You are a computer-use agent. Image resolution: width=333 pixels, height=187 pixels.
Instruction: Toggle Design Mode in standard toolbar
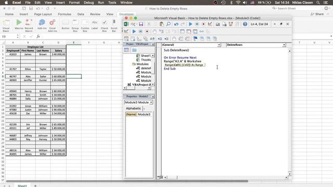[210, 24]
